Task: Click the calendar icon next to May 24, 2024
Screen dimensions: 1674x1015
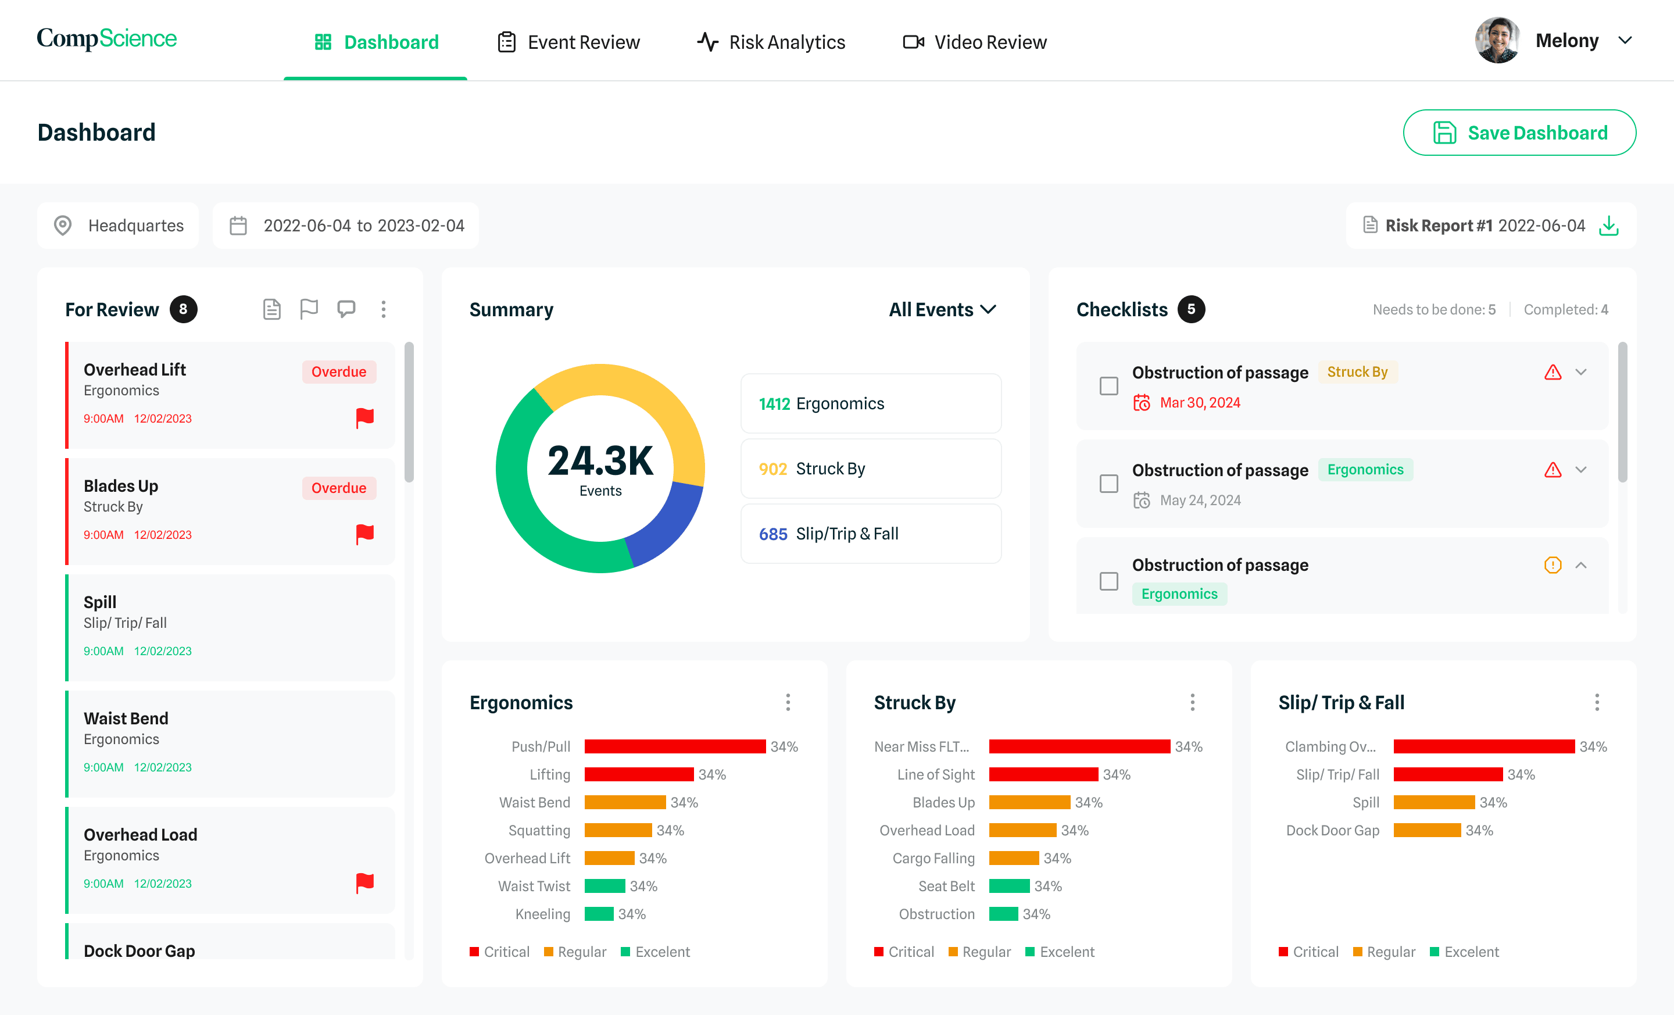Action: 1142,501
